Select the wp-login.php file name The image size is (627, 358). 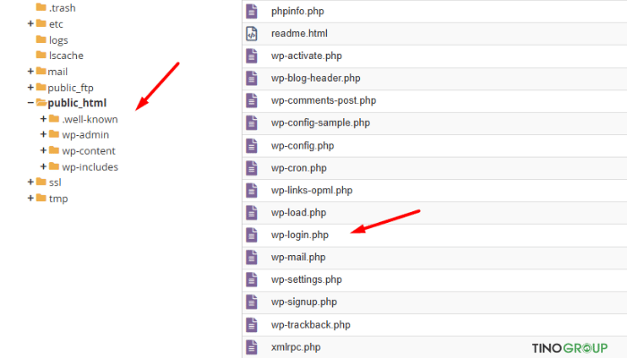click(x=300, y=234)
